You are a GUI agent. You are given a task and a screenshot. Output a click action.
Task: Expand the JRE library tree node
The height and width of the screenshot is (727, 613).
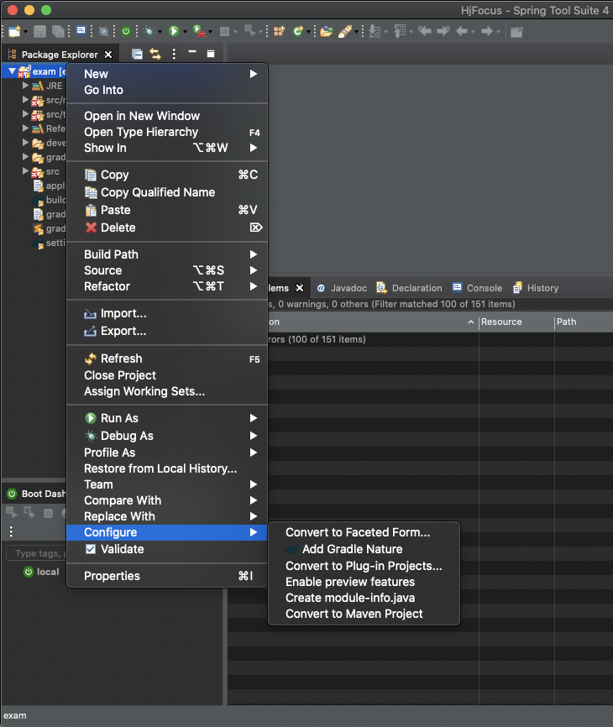click(x=25, y=86)
